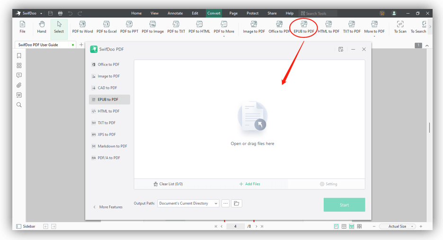Open conversion Setting
Screen dimensions: 443x240
328,184
